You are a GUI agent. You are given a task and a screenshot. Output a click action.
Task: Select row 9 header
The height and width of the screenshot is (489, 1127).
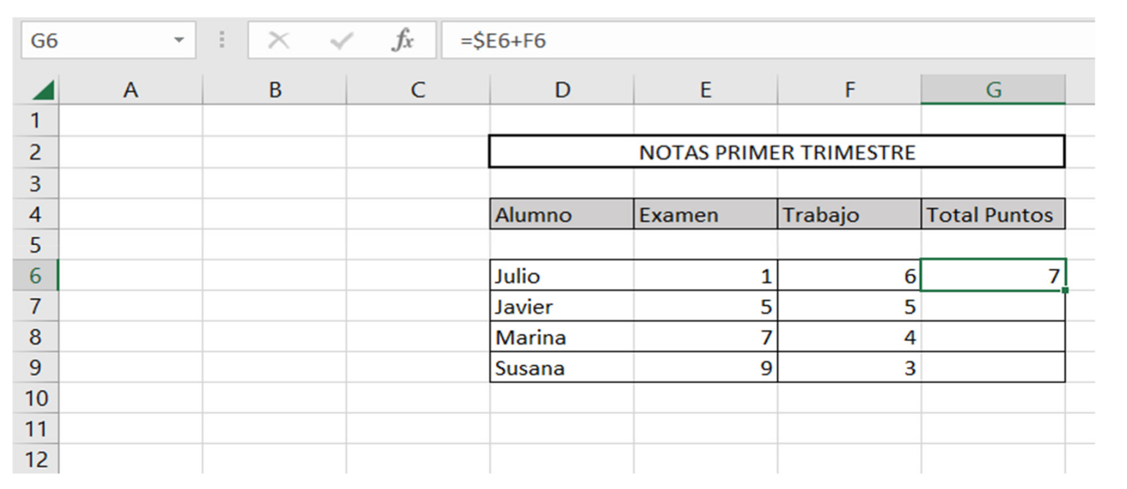[x=35, y=367]
